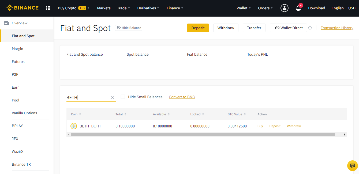
Task: Expand the Wallet dropdown menu
Action: point(244,8)
